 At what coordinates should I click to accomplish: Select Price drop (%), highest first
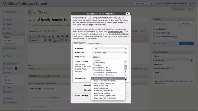click(108, 98)
